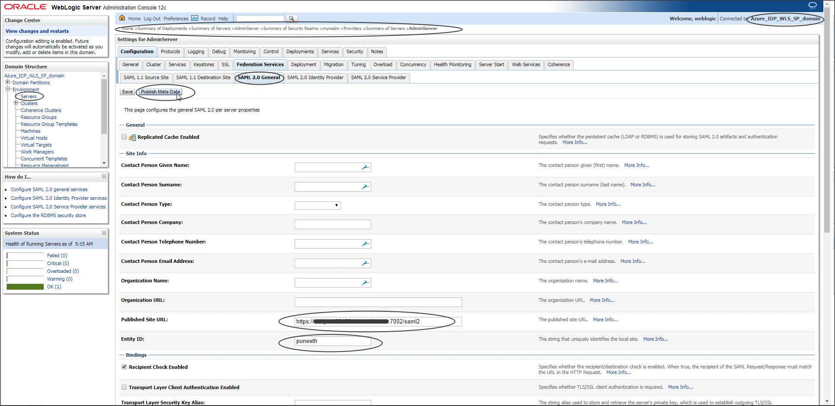The image size is (835, 406).
Task: Select the Monitoring tab
Action: click(x=244, y=52)
